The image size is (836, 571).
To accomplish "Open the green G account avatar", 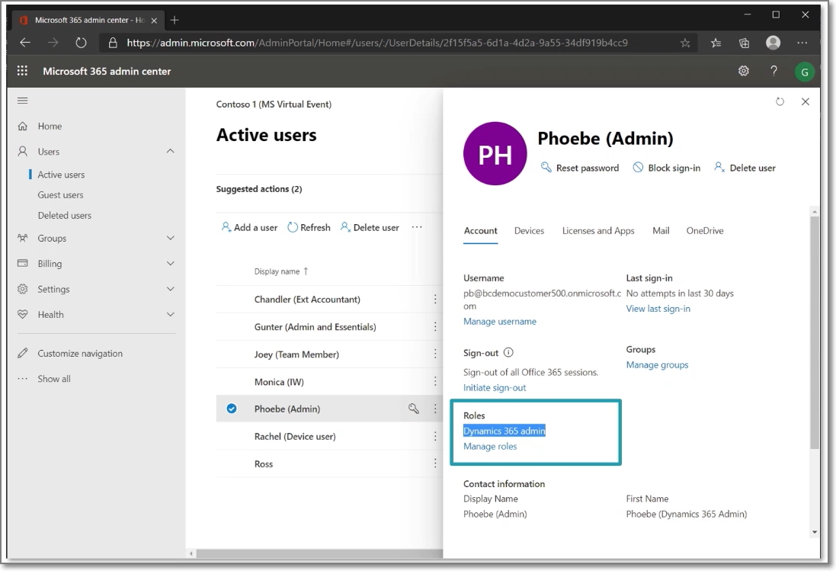I will tap(805, 72).
